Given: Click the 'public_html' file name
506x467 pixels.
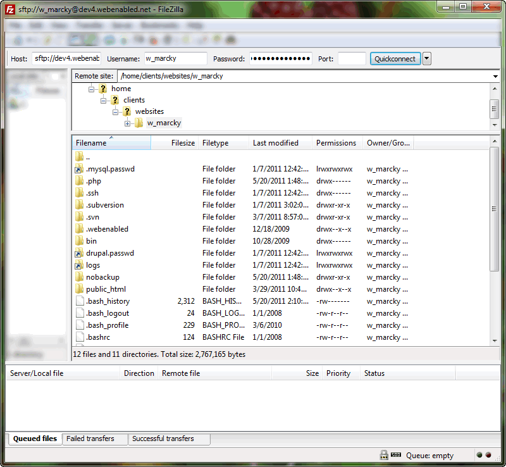Looking at the screenshot, I should tap(106, 289).
